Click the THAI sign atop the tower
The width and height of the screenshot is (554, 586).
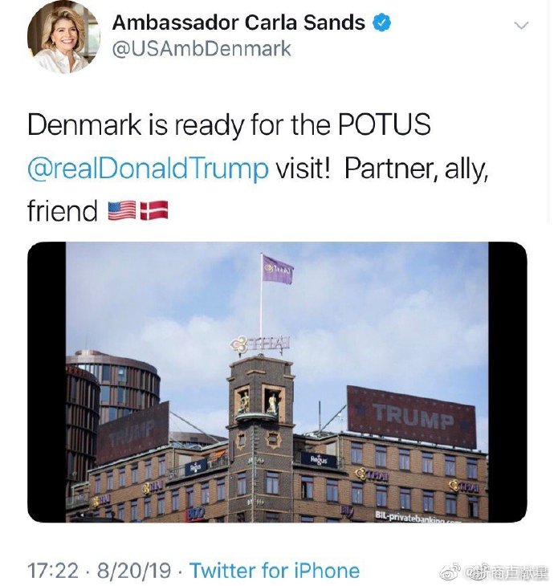click(260, 344)
